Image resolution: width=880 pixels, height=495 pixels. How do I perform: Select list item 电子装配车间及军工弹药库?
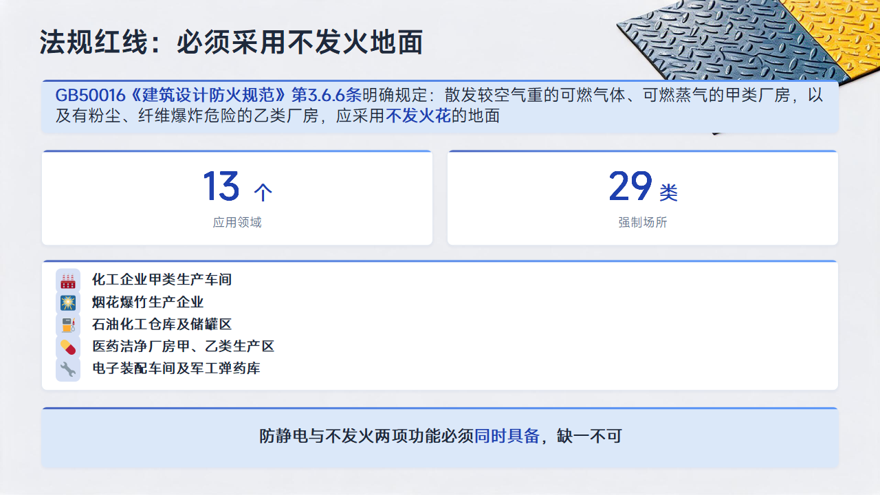click(176, 369)
